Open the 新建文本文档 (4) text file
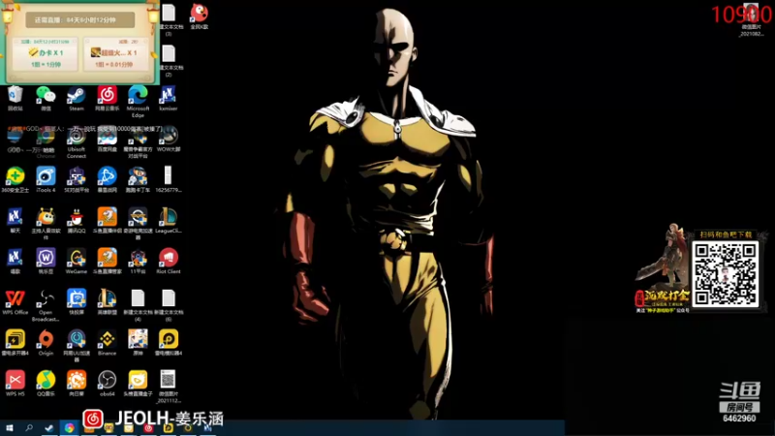 (x=138, y=305)
